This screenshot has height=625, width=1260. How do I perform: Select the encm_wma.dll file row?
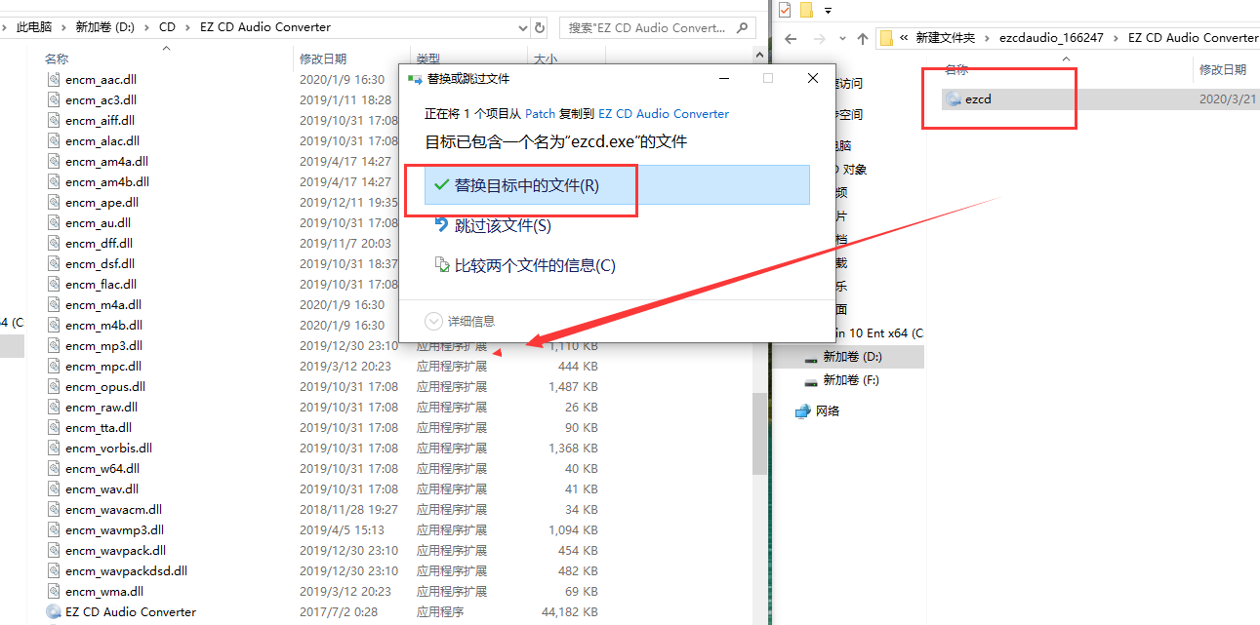(x=322, y=591)
